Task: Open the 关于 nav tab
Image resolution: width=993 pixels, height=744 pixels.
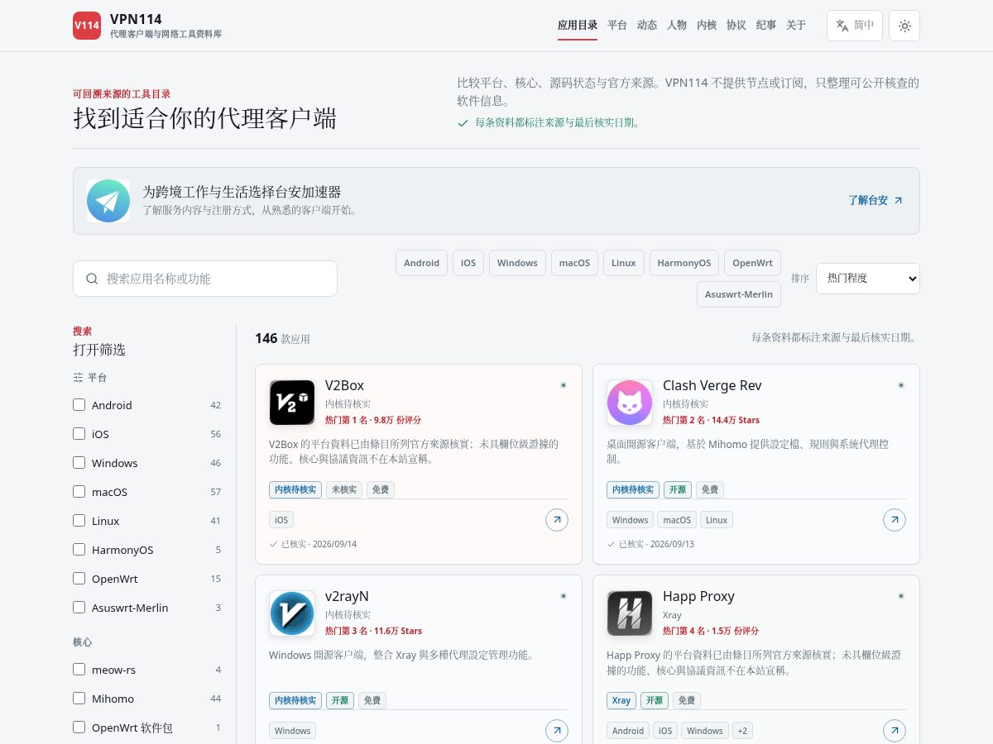Action: click(x=796, y=26)
